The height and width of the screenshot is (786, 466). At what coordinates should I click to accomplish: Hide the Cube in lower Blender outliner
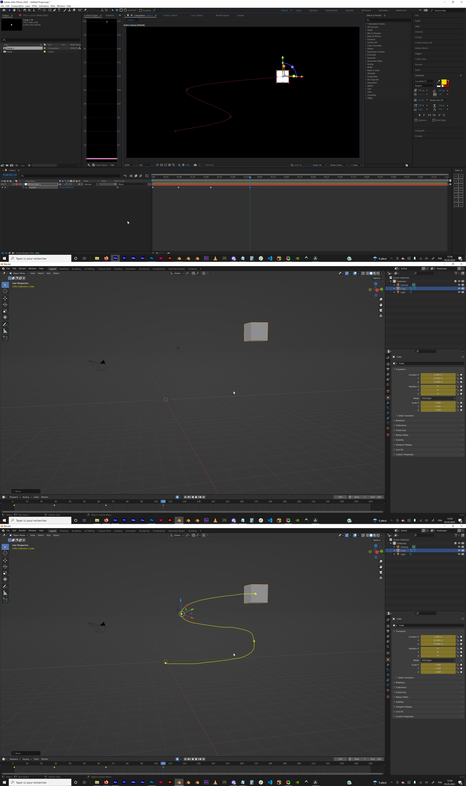point(459,551)
